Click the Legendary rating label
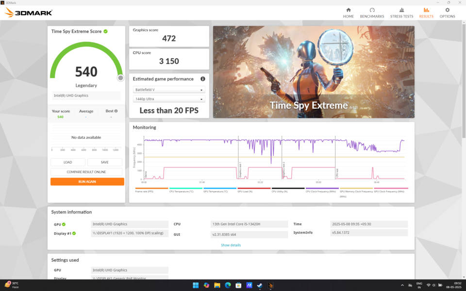This screenshot has width=466, height=291. click(x=86, y=85)
